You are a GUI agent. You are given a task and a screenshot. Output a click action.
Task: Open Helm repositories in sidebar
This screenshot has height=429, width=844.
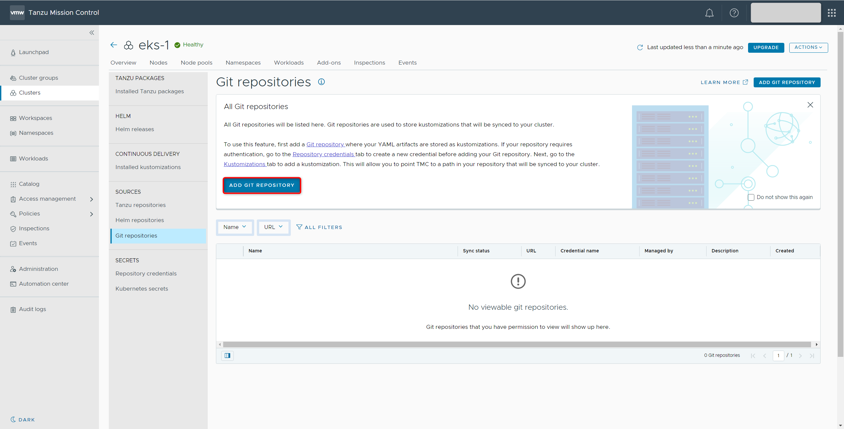[139, 220]
